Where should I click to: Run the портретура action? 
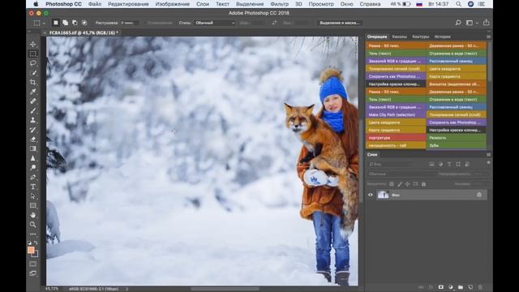pos(396,138)
